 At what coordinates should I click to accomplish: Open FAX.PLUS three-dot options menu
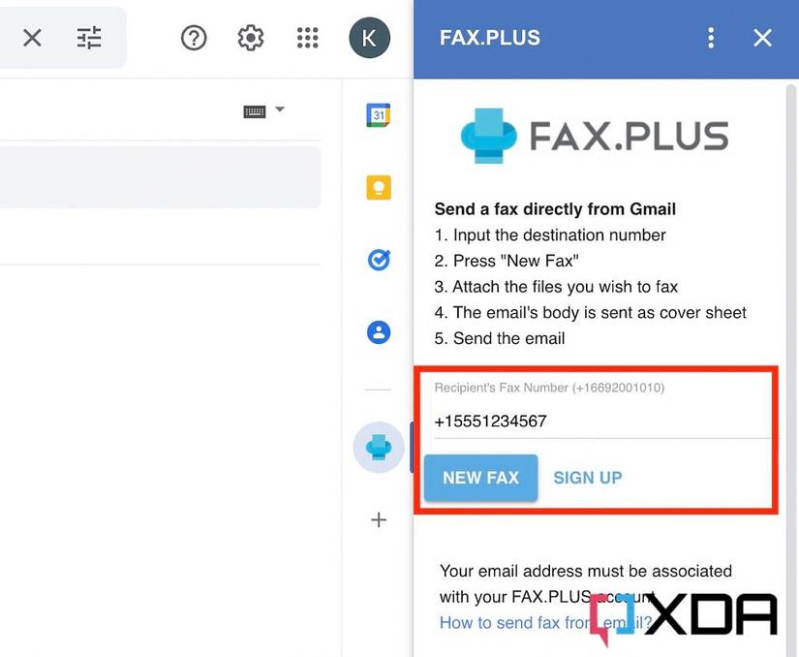click(x=711, y=38)
